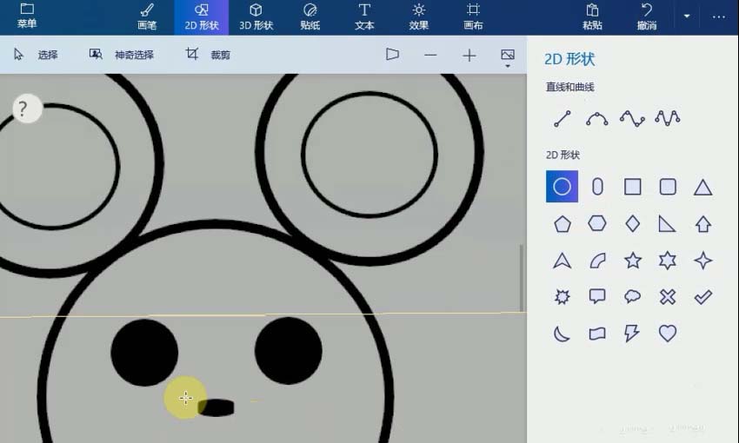Screen dimensions: 739x443
Task: Select the rounded capsule shape
Action: (x=597, y=187)
